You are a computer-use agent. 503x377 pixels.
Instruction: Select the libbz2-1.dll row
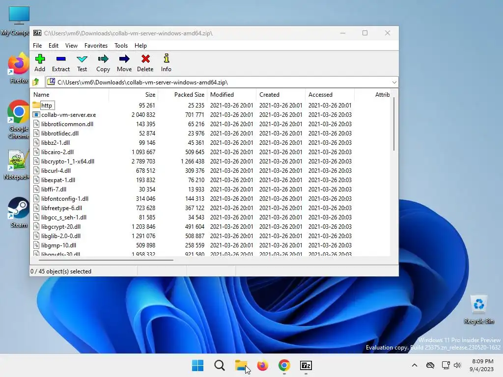coord(210,142)
